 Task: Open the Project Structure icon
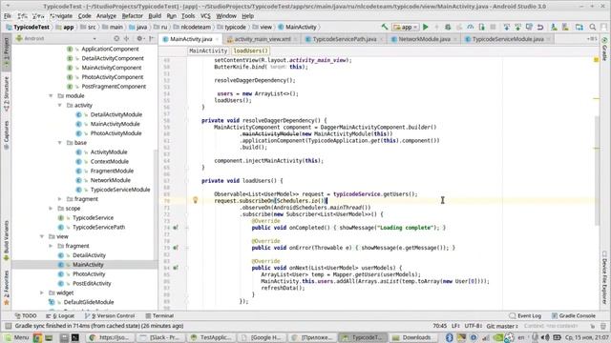pos(579,27)
